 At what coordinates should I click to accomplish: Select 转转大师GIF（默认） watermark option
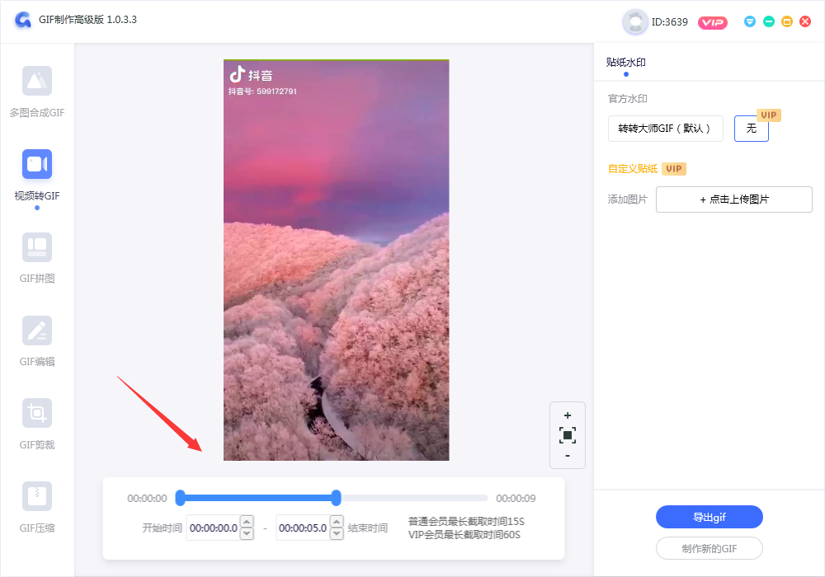[665, 129]
